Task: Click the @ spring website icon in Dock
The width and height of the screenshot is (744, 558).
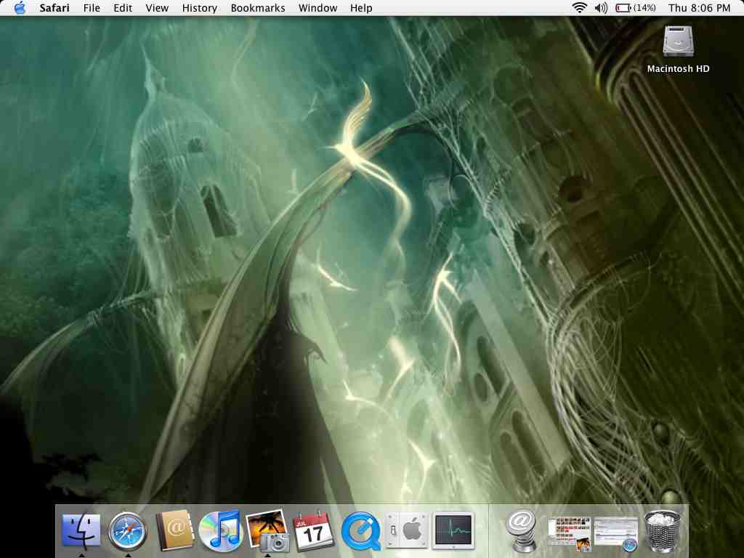Action: [520, 530]
